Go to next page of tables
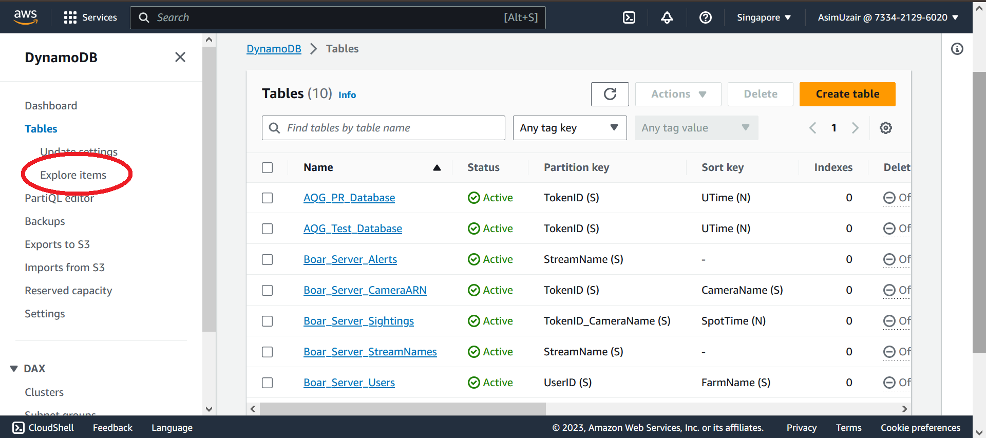Screen dimensions: 986x438 pyautogui.click(x=855, y=128)
